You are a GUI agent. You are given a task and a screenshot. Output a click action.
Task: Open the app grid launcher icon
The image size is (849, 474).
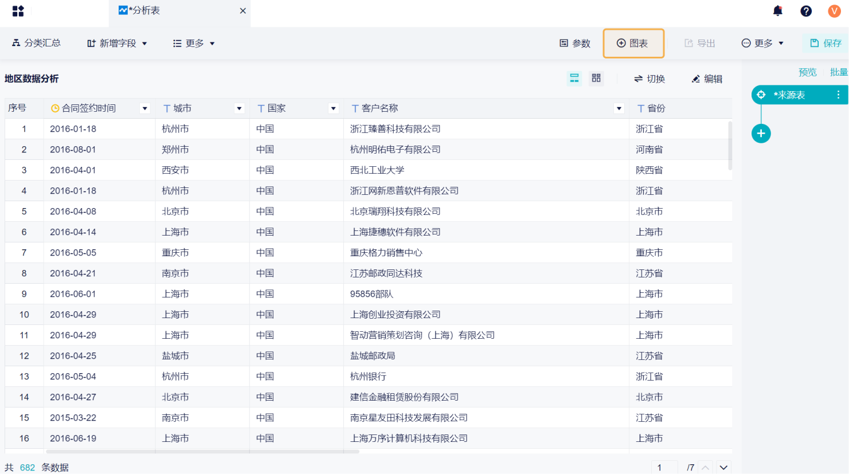18,11
